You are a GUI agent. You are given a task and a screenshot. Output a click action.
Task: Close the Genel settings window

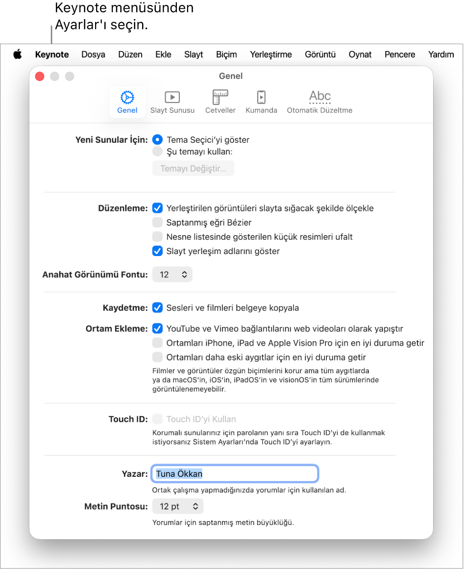(x=40, y=76)
